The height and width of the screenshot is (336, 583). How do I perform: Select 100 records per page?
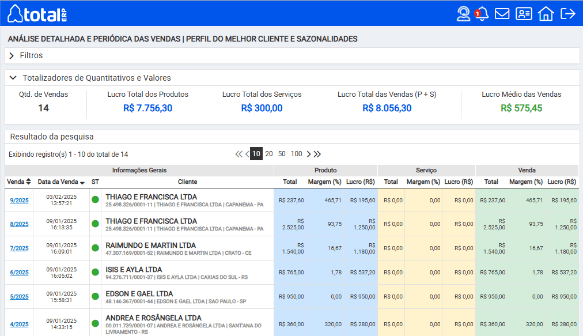coord(296,154)
